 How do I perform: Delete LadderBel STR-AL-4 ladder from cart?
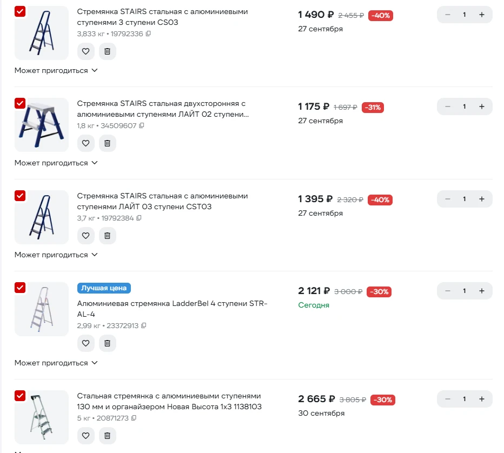pos(108,343)
